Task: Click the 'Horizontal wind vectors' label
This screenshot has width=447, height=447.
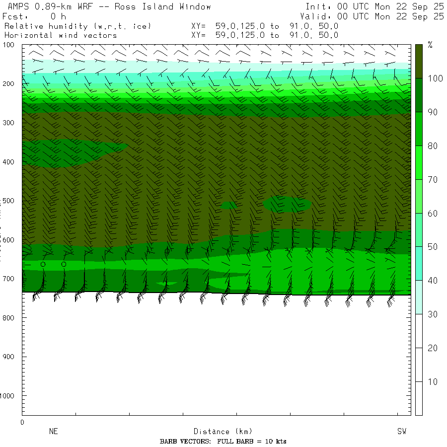Action: tap(61, 35)
